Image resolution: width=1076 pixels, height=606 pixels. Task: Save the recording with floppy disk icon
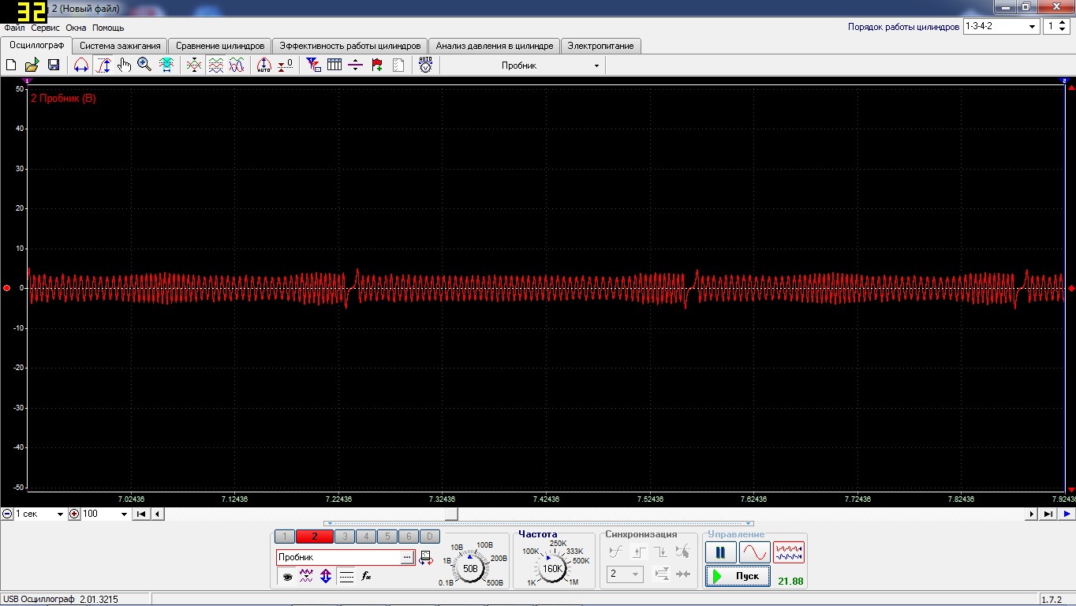coord(54,65)
